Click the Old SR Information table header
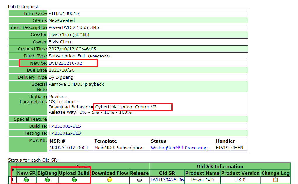Viewport: 298px width, 184px height. coord(220,166)
